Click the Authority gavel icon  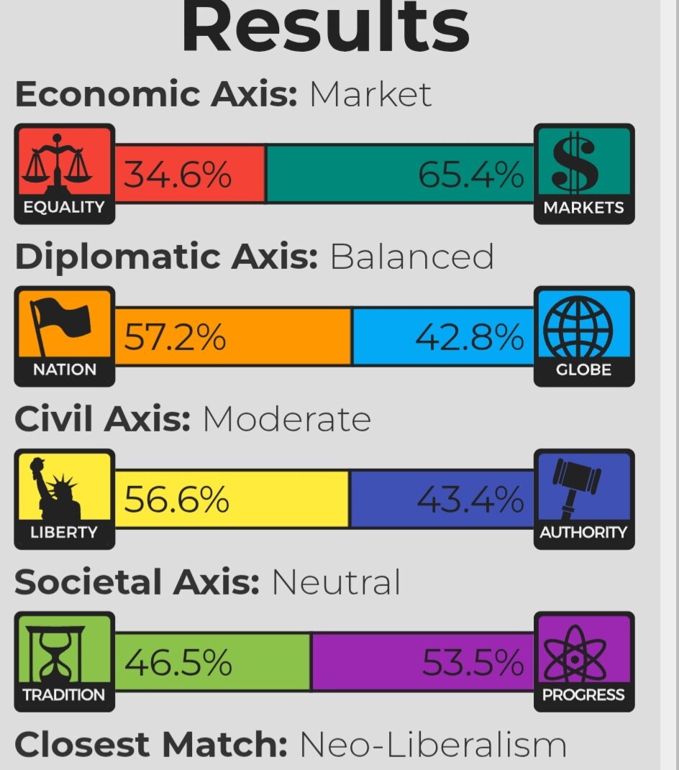coord(583,491)
